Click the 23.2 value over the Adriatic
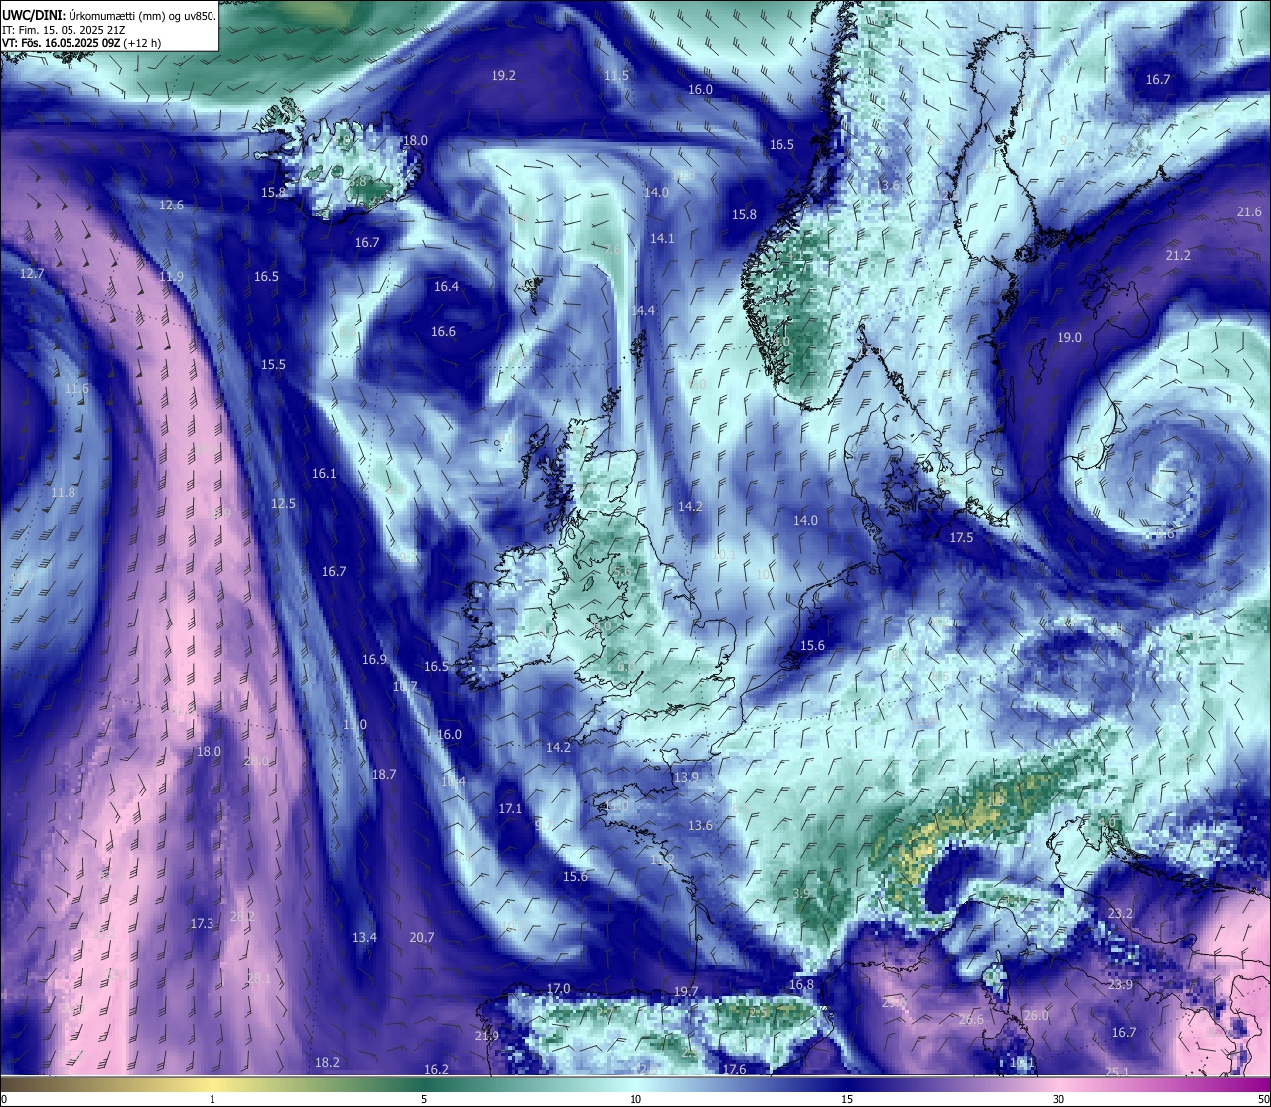Image resolution: width=1271 pixels, height=1107 pixels. coord(1120,913)
